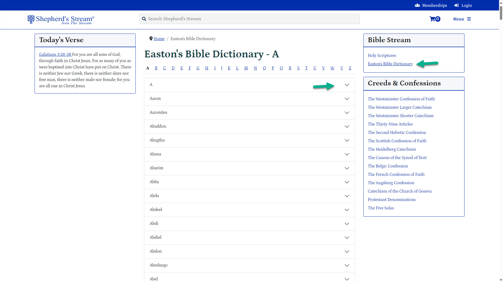Expand the Abaddon entry chevron
The height and width of the screenshot is (283, 503).
347,127
